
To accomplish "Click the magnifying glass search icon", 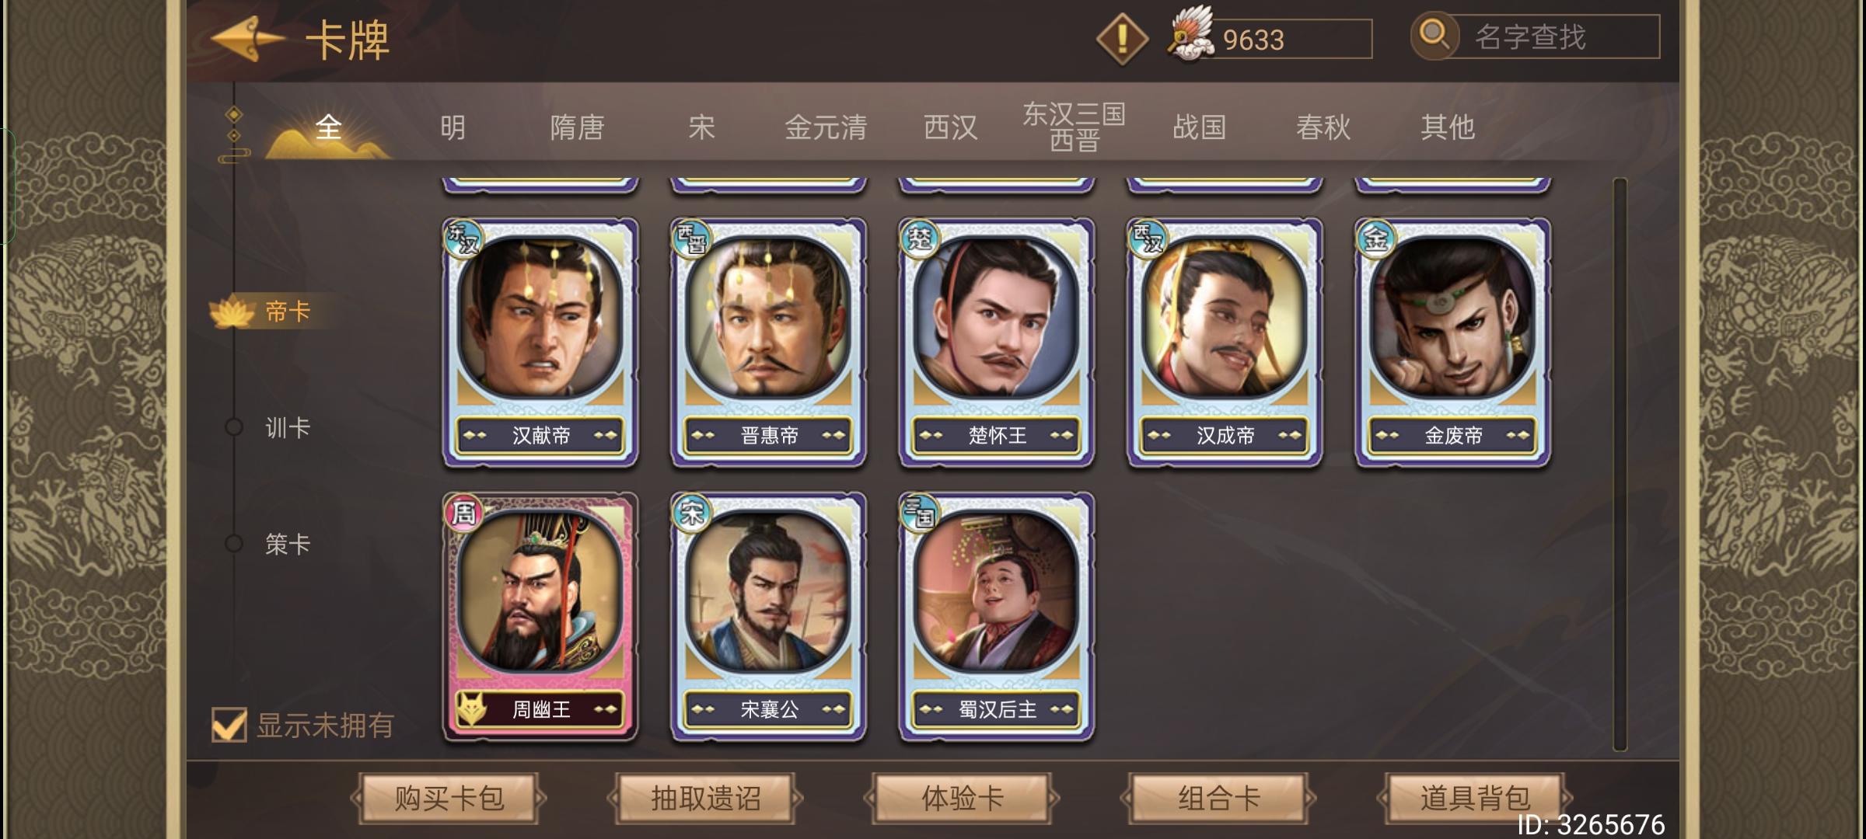I will 1434,36.
